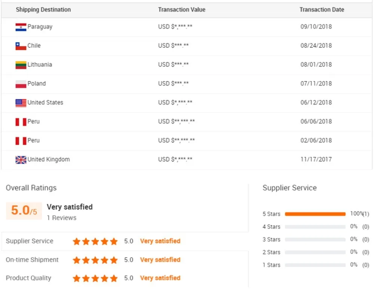Click the 1 Stars rating bar
The width and height of the screenshot is (374, 289).
point(315,265)
